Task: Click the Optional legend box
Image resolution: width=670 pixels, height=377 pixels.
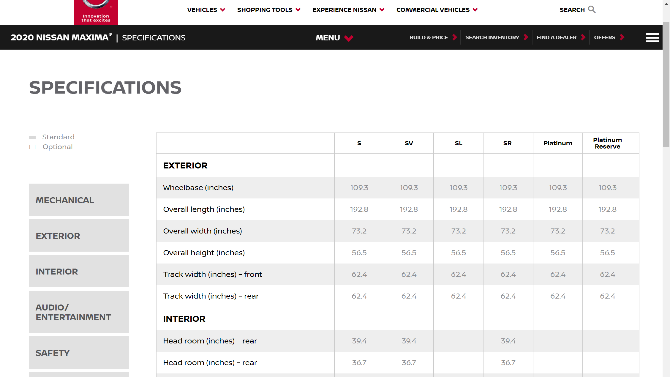Action: (32, 147)
